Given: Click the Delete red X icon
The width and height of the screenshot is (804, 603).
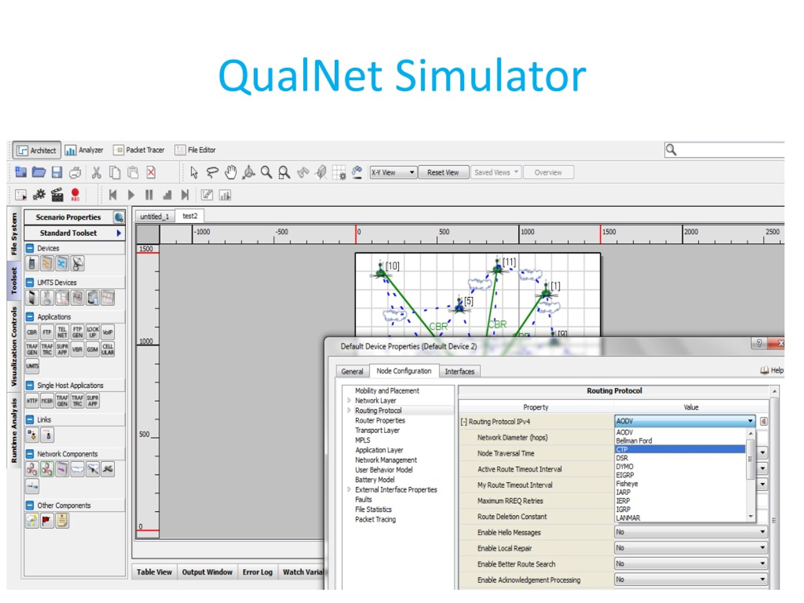Looking at the screenshot, I should 151,173.
